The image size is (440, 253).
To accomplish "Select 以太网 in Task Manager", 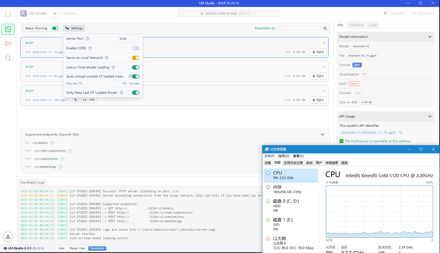I will click(291, 243).
